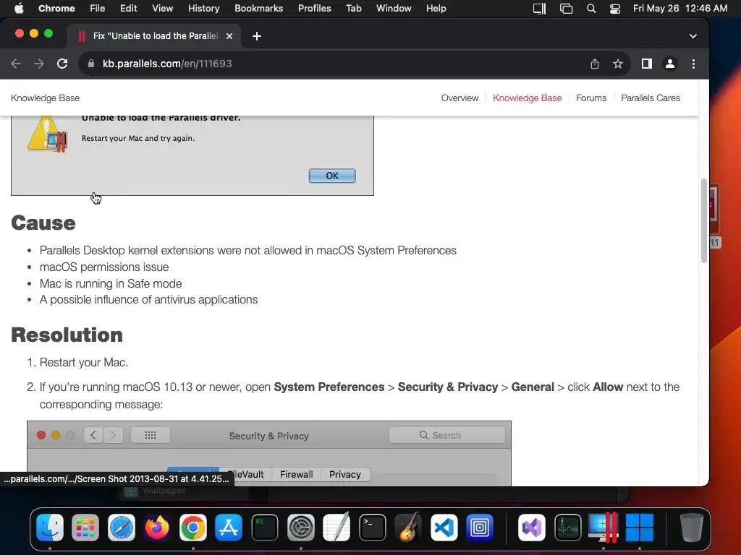Click 'macOS permissions issue' bullet

click(104, 267)
